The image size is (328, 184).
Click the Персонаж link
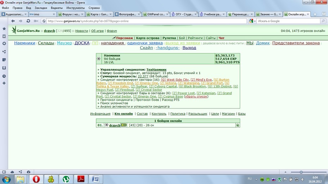pos(124,38)
